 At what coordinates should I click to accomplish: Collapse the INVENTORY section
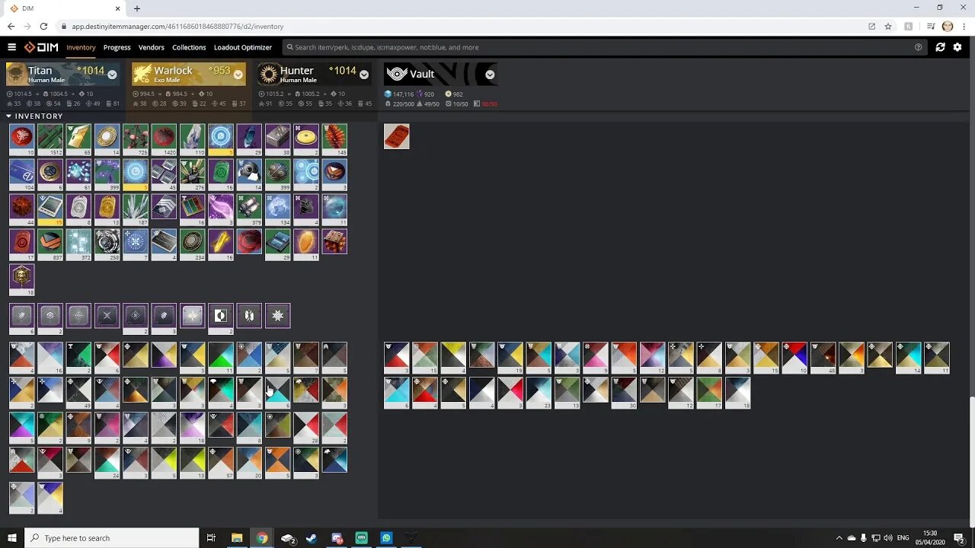click(x=35, y=116)
